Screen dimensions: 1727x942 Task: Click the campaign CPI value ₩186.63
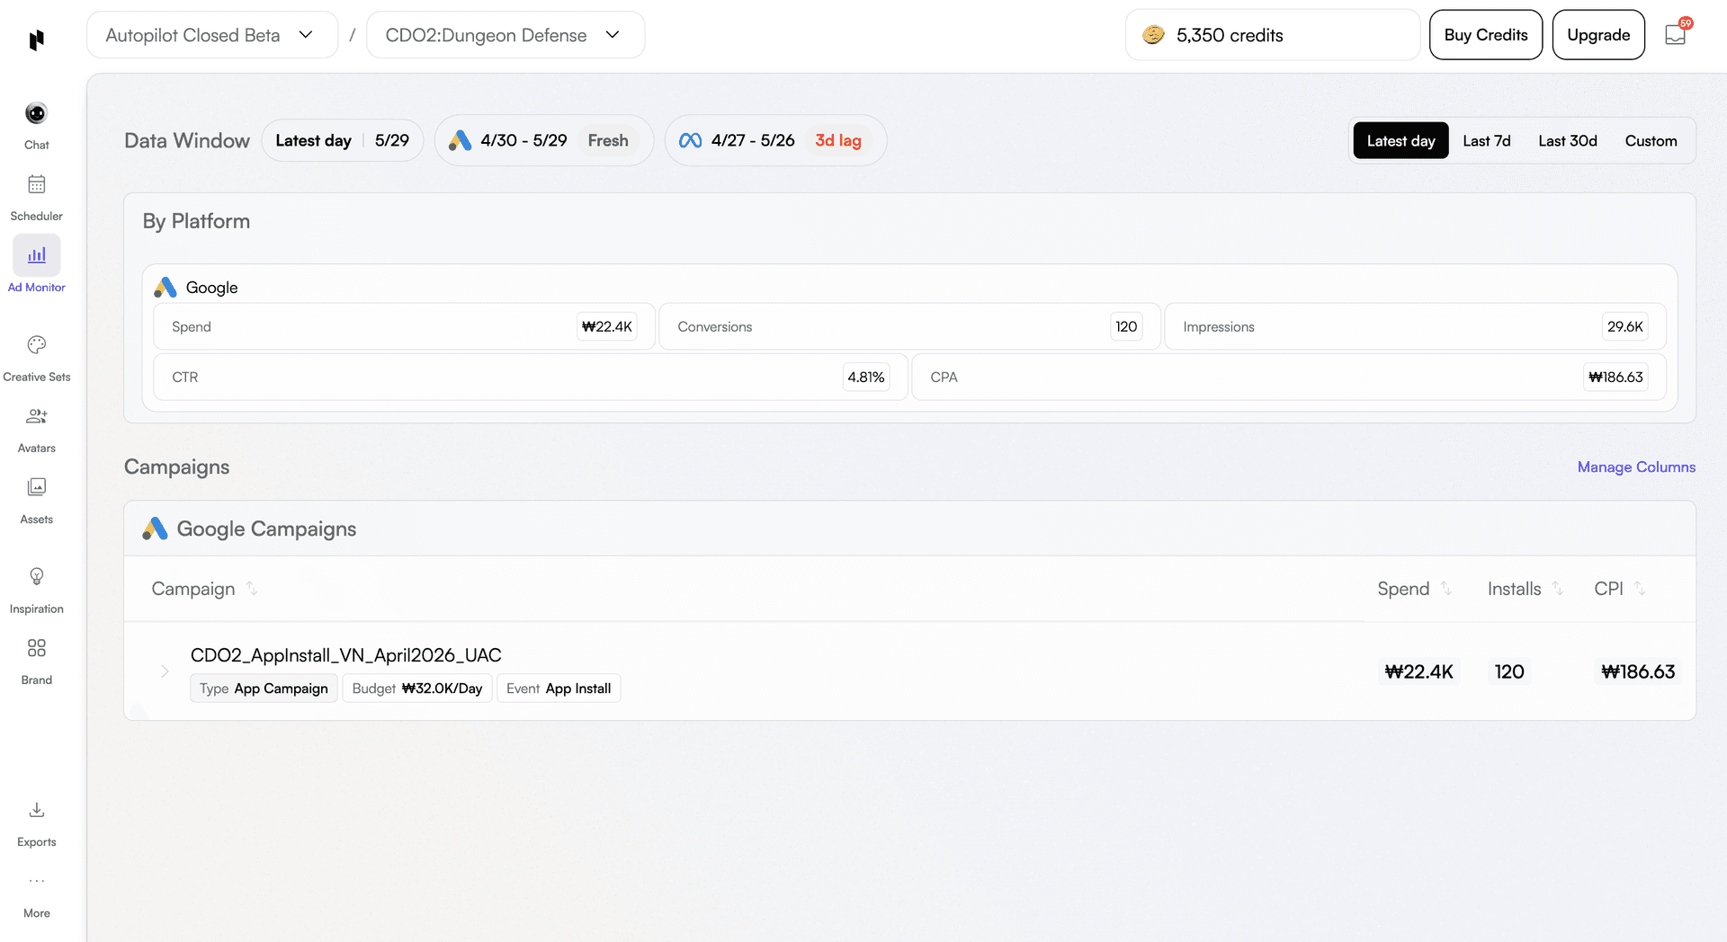pos(1638,671)
